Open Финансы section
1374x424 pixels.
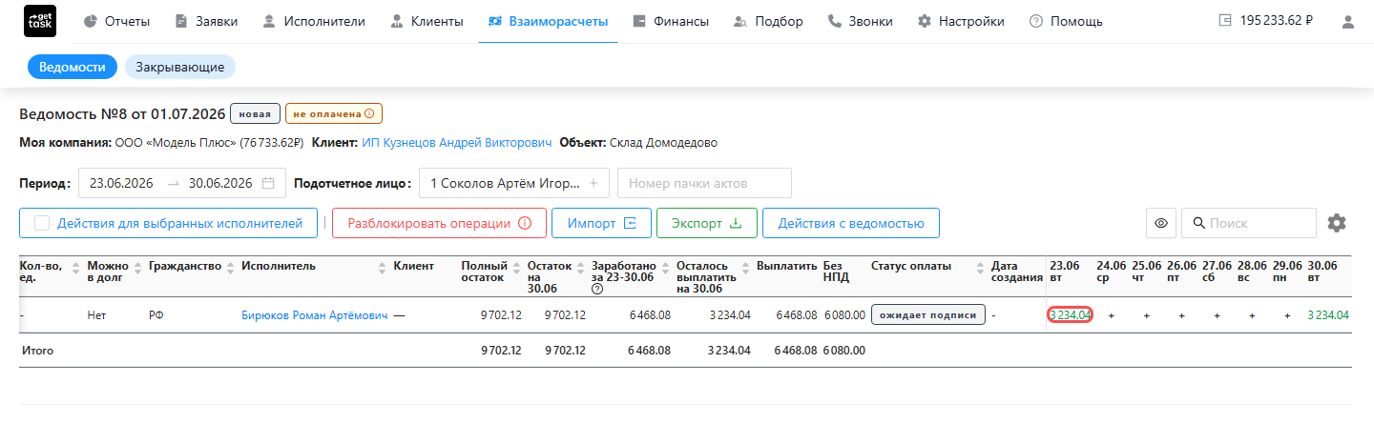click(x=671, y=21)
